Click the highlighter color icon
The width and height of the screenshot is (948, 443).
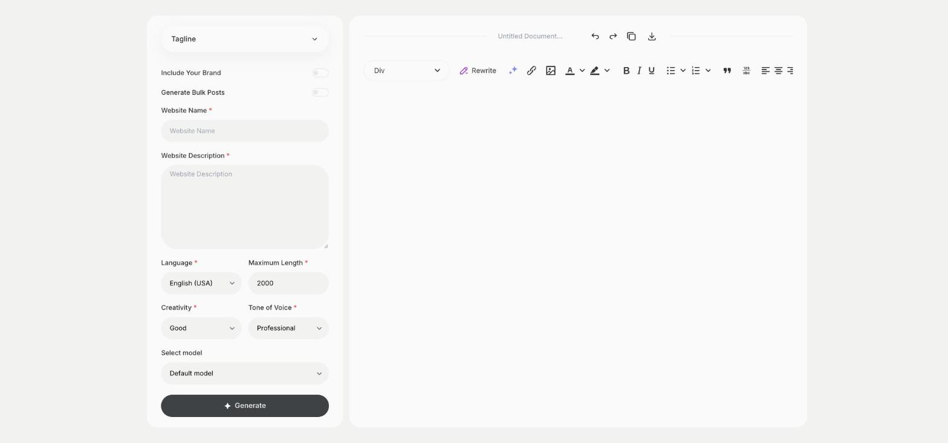point(595,71)
